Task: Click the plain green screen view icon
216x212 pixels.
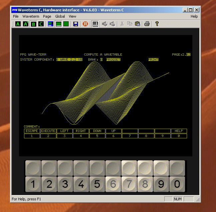Action: (66, 24)
